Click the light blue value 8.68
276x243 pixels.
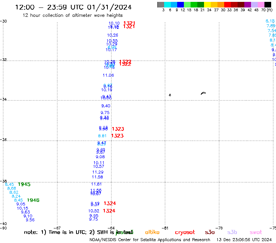coord(12,188)
